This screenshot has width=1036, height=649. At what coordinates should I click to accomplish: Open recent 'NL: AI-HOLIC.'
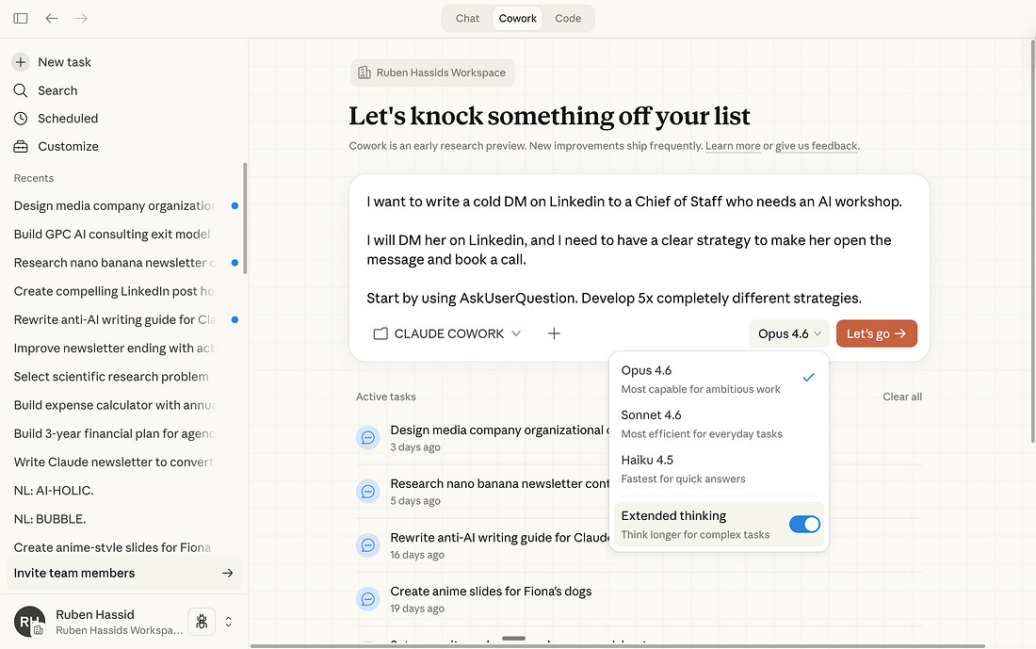click(54, 491)
